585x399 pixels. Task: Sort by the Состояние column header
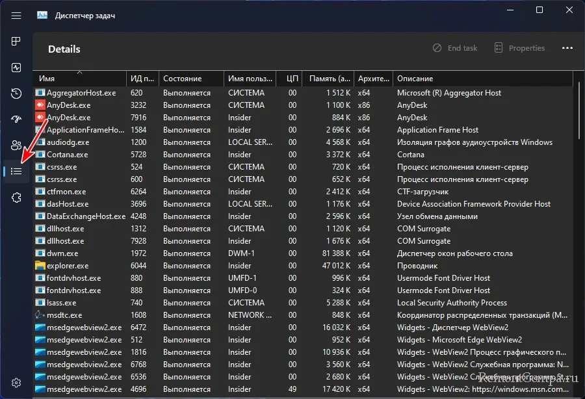click(191, 79)
